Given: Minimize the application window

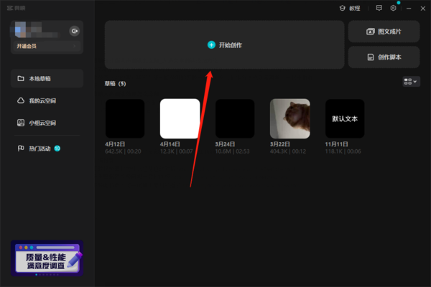Looking at the screenshot, I should click(x=409, y=9).
